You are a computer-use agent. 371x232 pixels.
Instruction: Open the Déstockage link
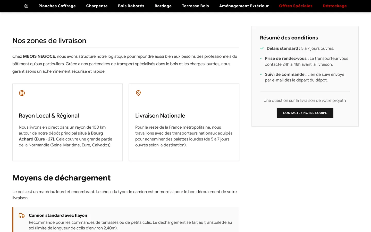point(335,6)
